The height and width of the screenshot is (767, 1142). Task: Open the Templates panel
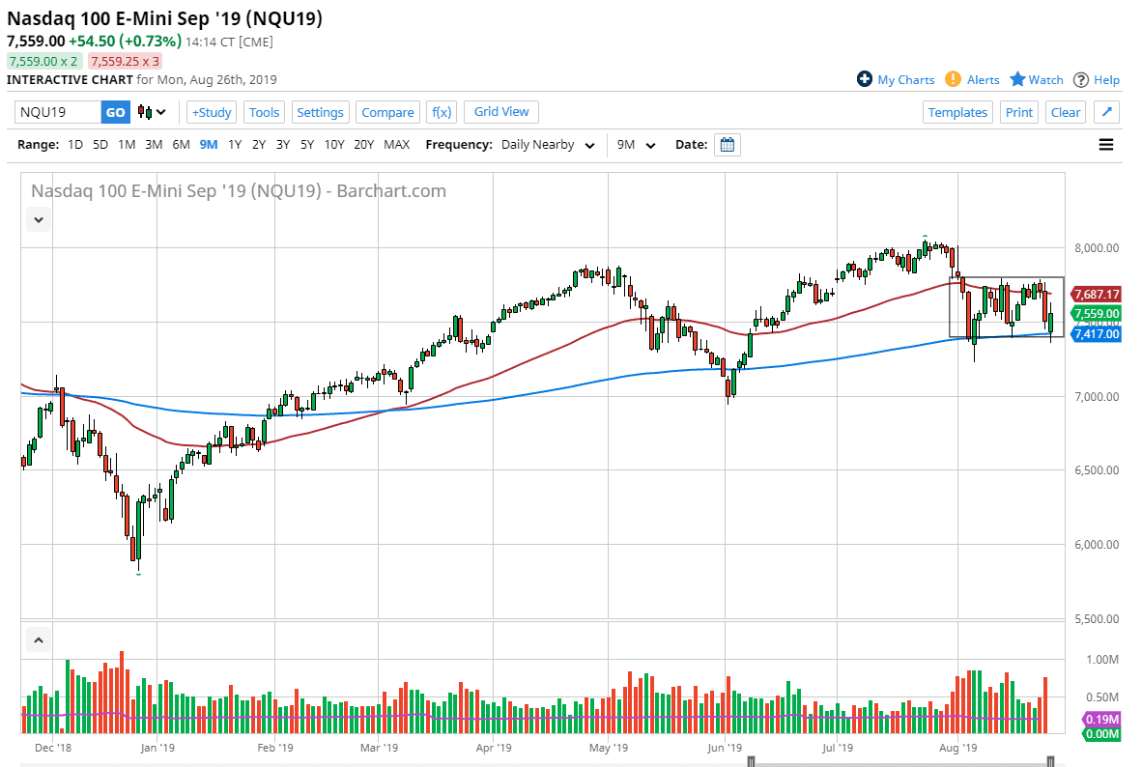pos(957,111)
